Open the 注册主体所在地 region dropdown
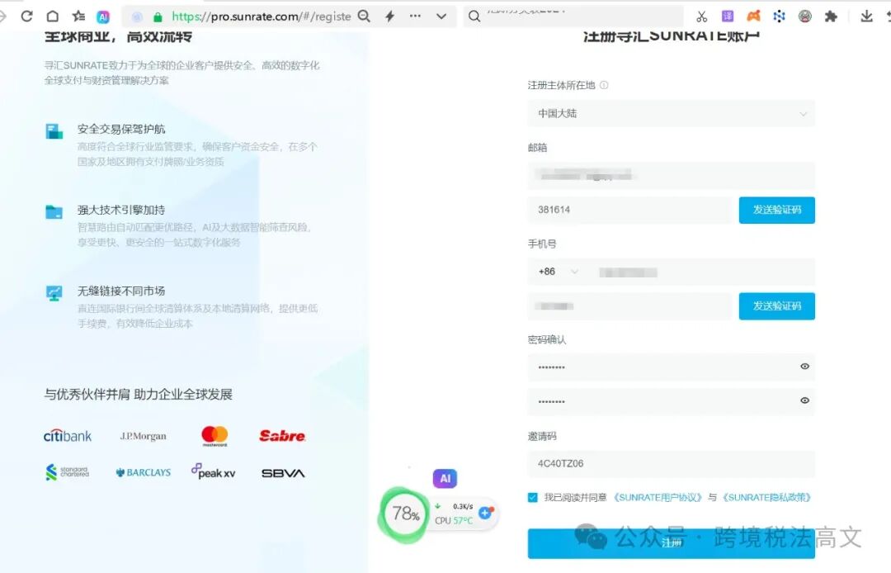 coord(671,113)
